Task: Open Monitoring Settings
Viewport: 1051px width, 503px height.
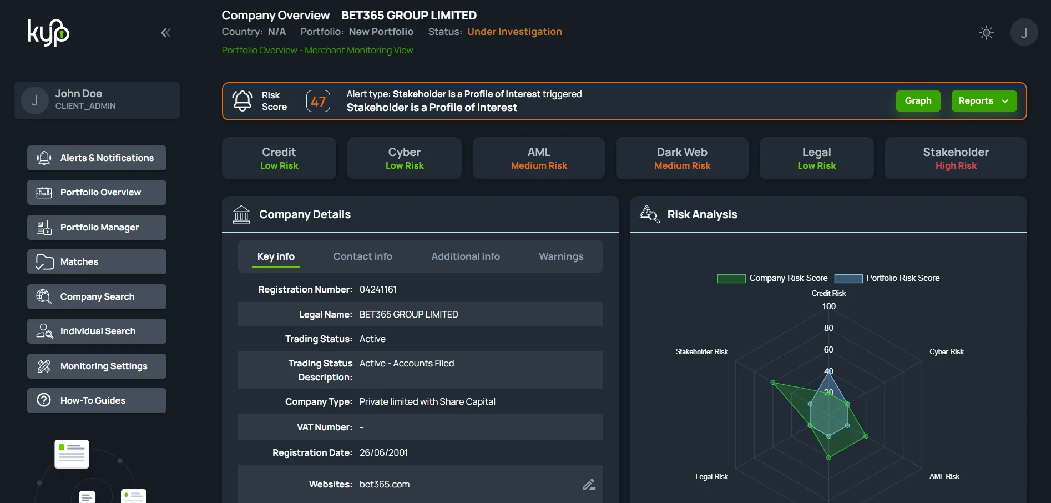Action: [x=97, y=366]
